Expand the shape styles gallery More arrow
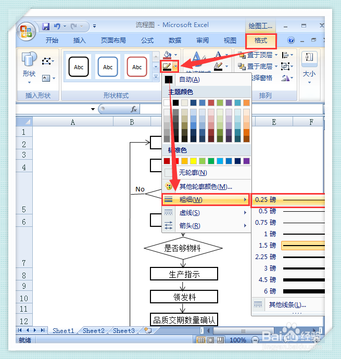Image resolution: width=341 pixels, height=359 pixels. click(x=156, y=77)
